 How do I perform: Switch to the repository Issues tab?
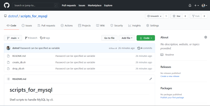pos(27,25)
